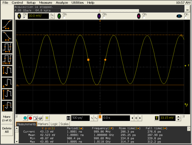192x145 pixels.
Task: Switch to the Measurements tab
Action: (x=26, y=124)
